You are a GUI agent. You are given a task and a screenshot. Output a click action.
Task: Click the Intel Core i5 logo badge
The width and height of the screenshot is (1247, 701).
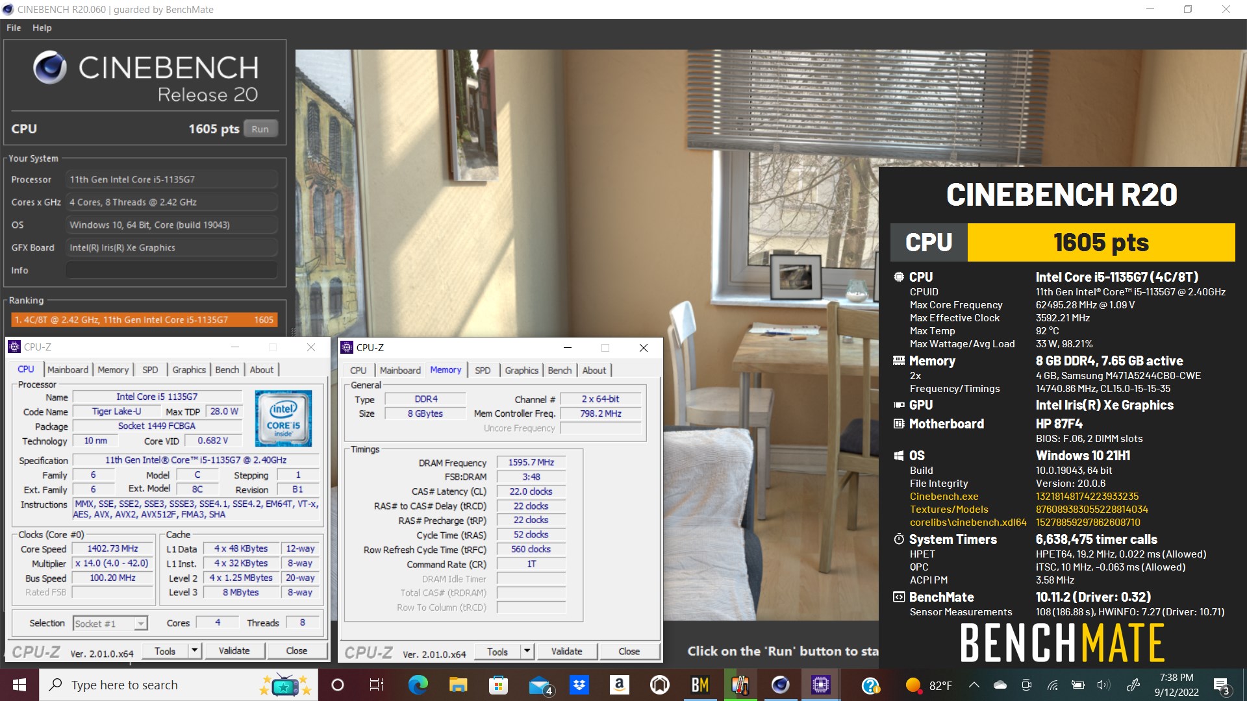click(283, 418)
